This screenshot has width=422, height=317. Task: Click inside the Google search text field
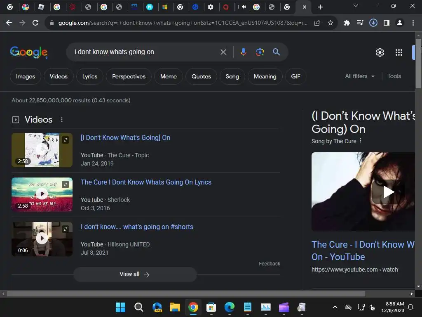[145, 52]
